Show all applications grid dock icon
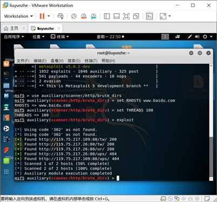Screen dimensions: 217x202 point(6,172)
